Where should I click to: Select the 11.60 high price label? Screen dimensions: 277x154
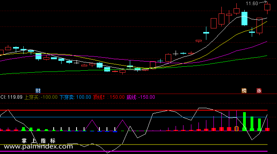click(x=252, y=4)
